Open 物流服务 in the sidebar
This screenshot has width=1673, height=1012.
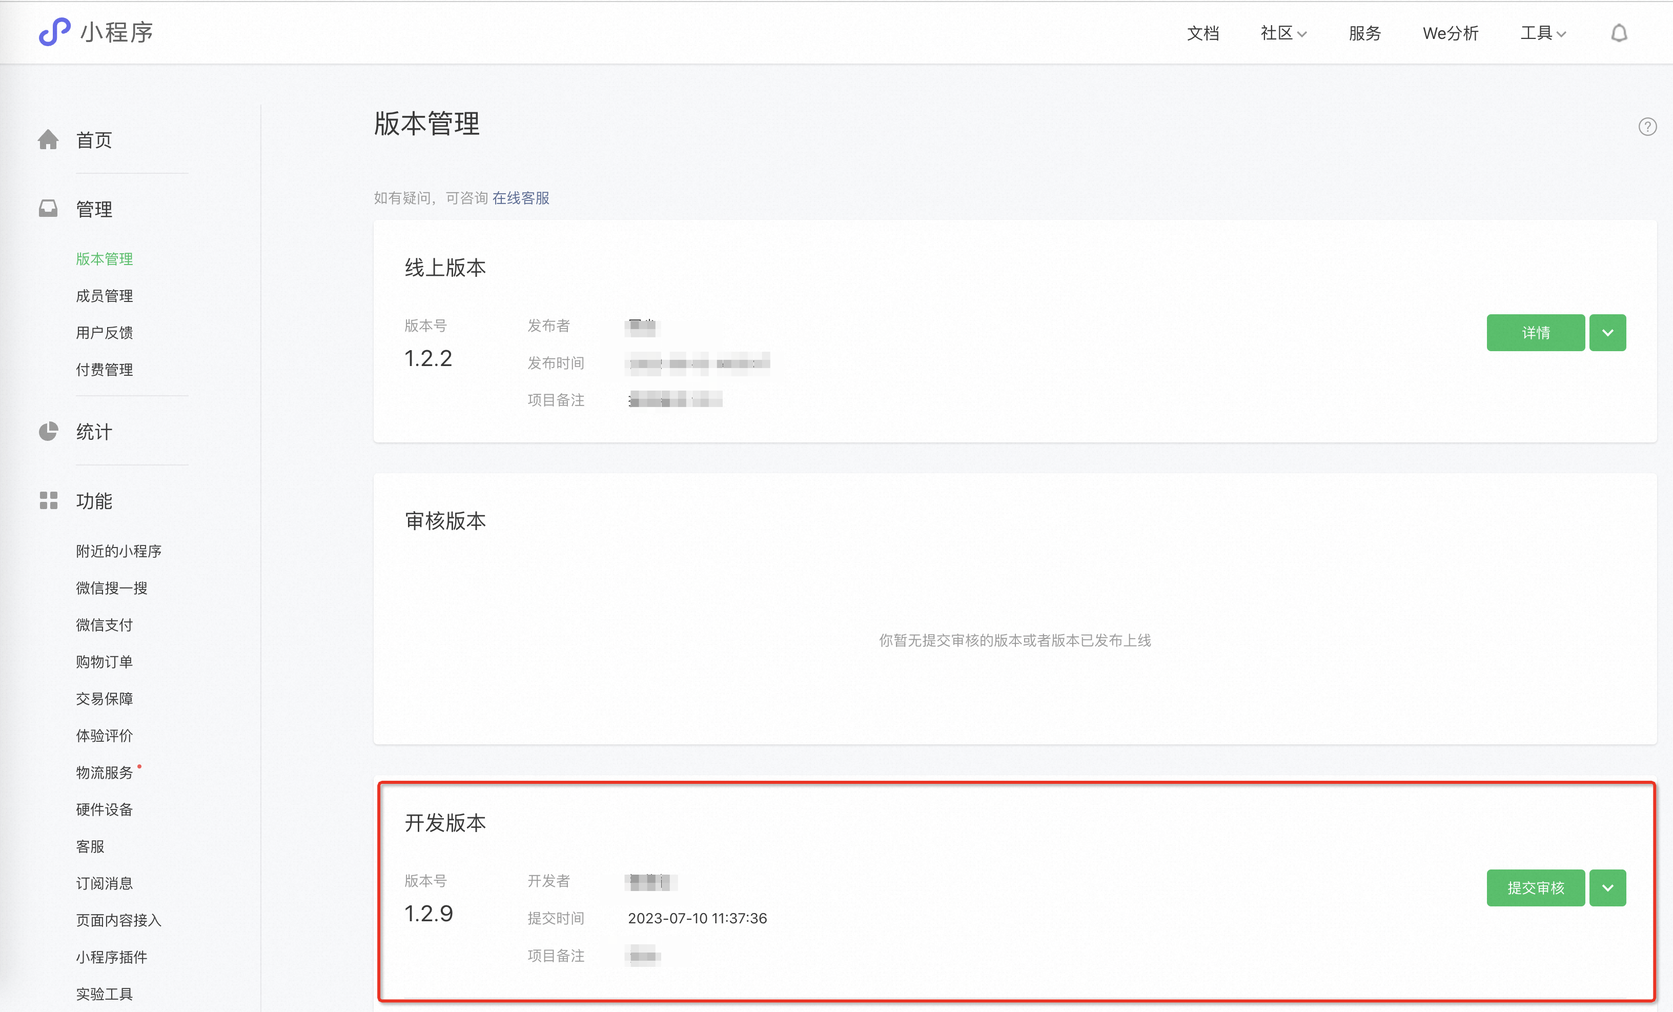pyautogui.click(x=104, y=772)
